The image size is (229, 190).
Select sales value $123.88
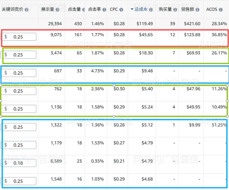[x=192, y=35]
